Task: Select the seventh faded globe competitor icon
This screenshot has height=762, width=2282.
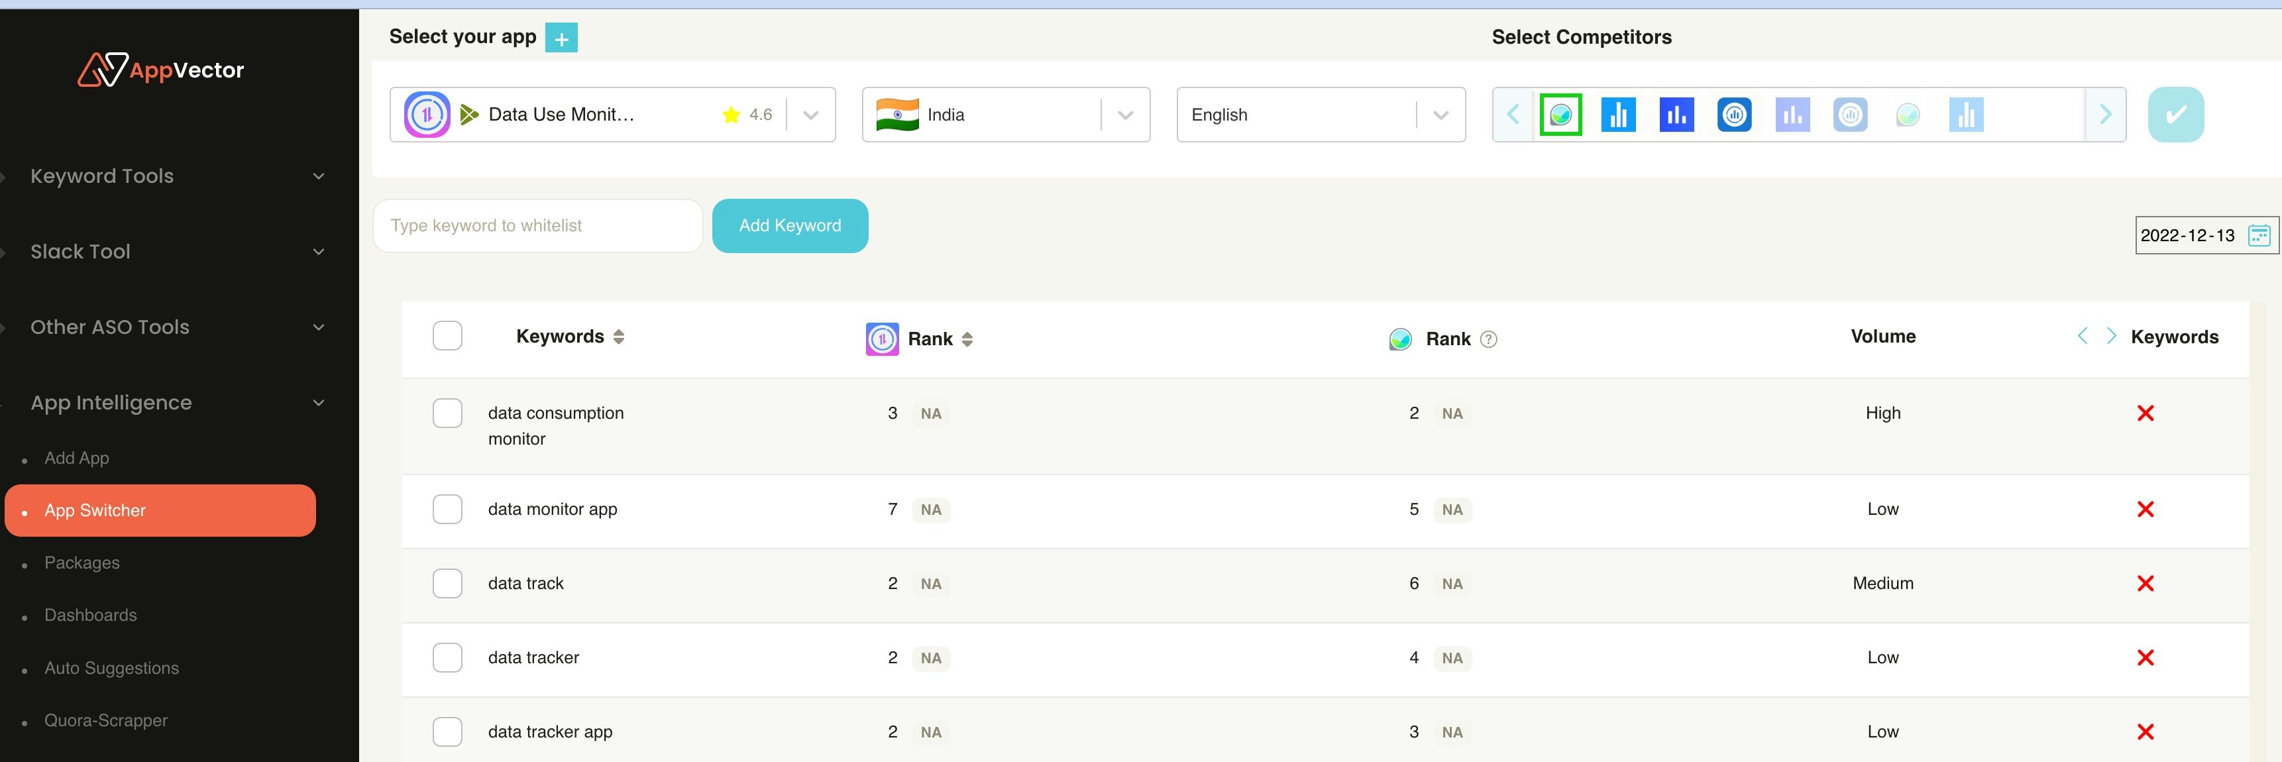Action: point(1907,115)
